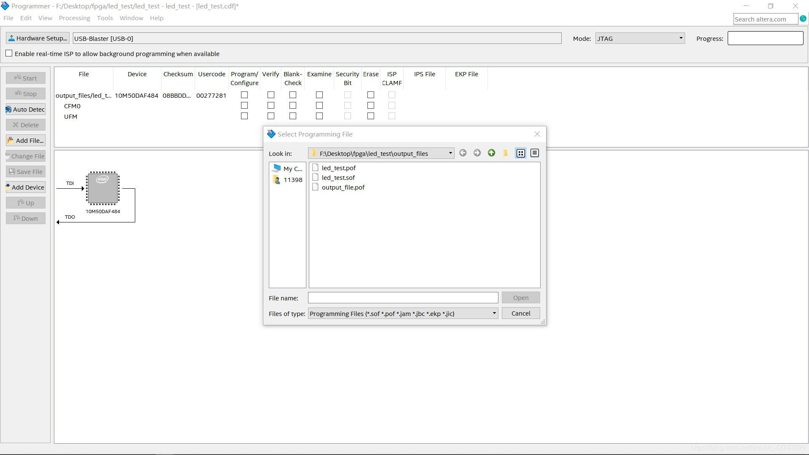The image size is (809, 455).
Task: Click usercode value 00277281
Action: tap(211, 96)
